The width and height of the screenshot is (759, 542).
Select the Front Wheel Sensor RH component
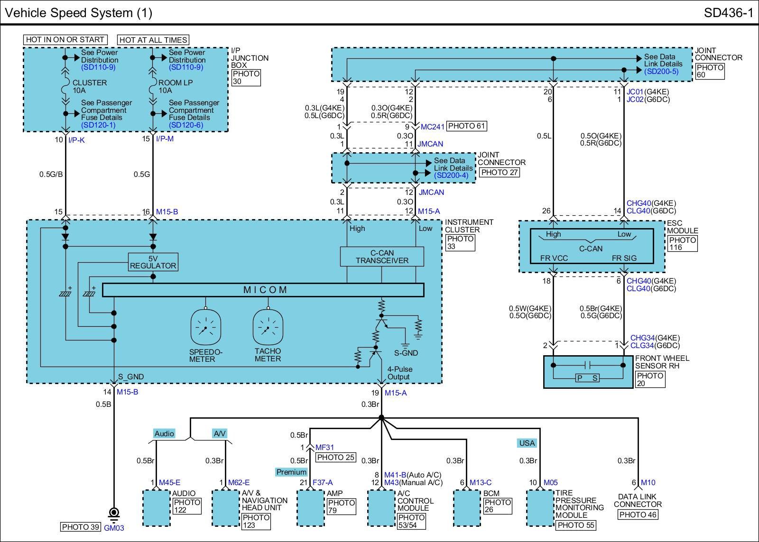pos(588,372)
